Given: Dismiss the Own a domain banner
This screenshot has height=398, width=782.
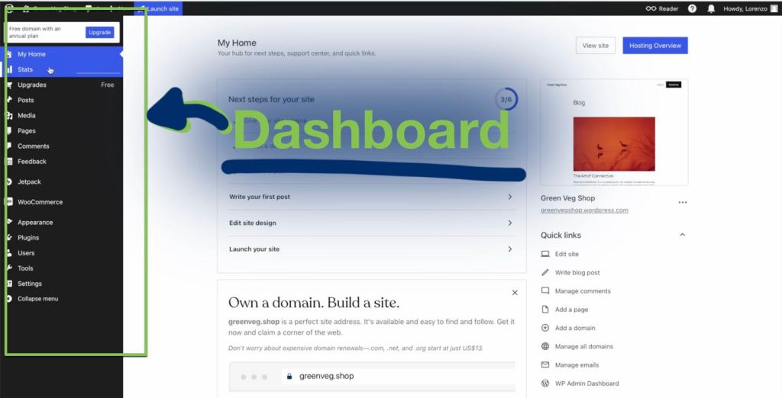Looking at the screenshot, I should pos(515,292).
